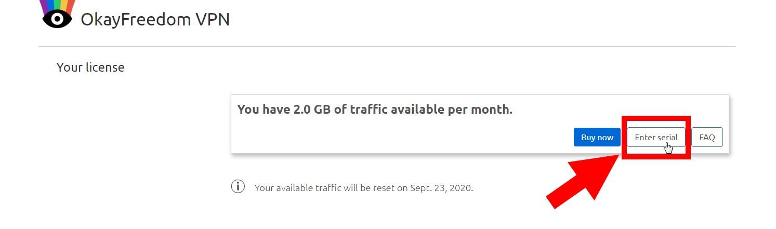776x229 pixels.
Task: Click the OkayFreedom VPN title text
Action: (x=155, y=20)
